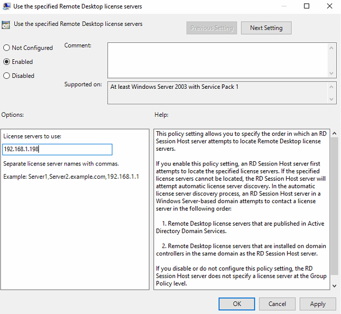Click the Previous Setting button
341x314 pixels.
click(211, 27)
